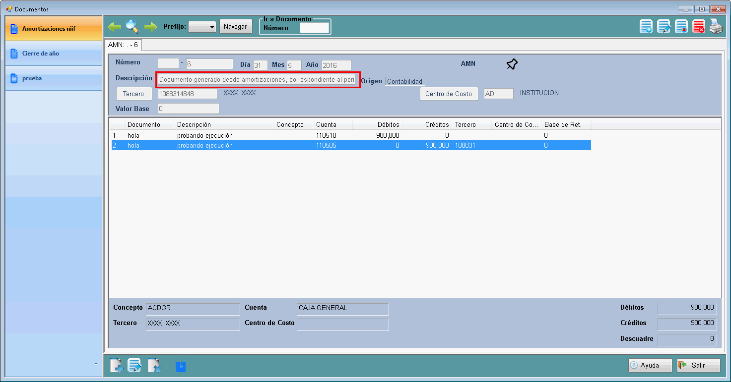Click the top toolbar edit document pencil icon
The height and width of the screenshot is (382, 731).
point(664,27)
